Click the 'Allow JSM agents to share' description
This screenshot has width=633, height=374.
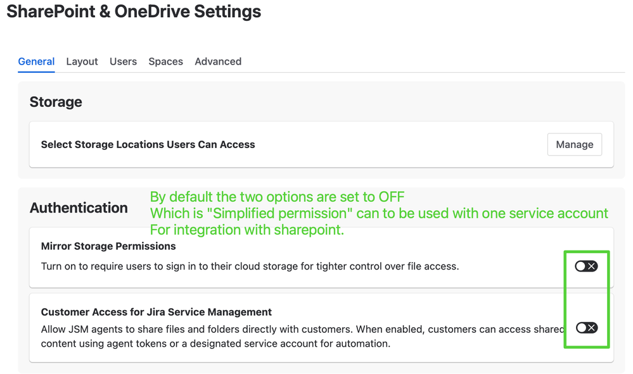303,337
